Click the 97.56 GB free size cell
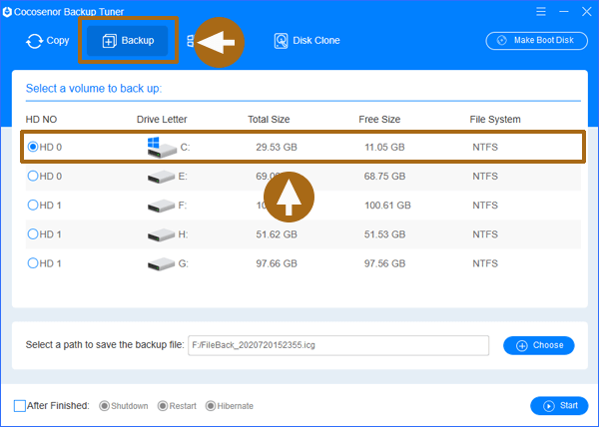 click(384, 263)
